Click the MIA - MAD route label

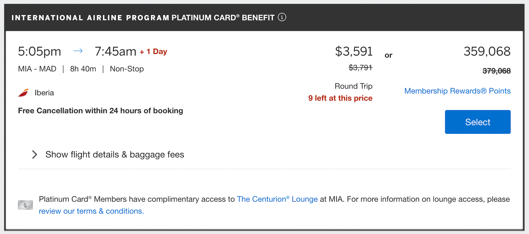click(37, 69)
